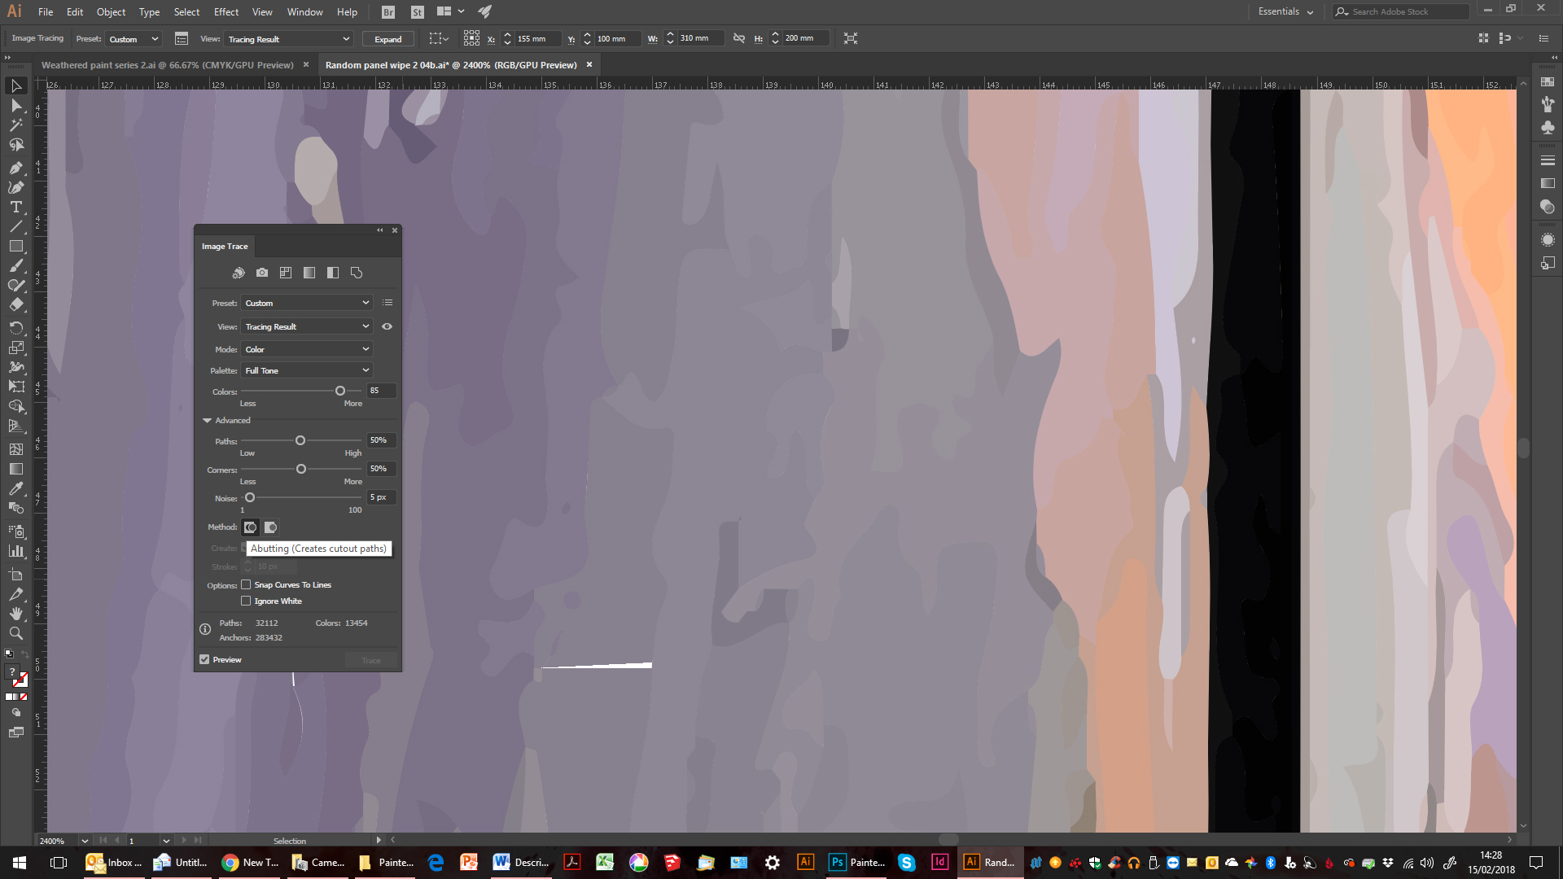Open View dropdown in control bar
1563x879 pixels.
tap(289, 39)
